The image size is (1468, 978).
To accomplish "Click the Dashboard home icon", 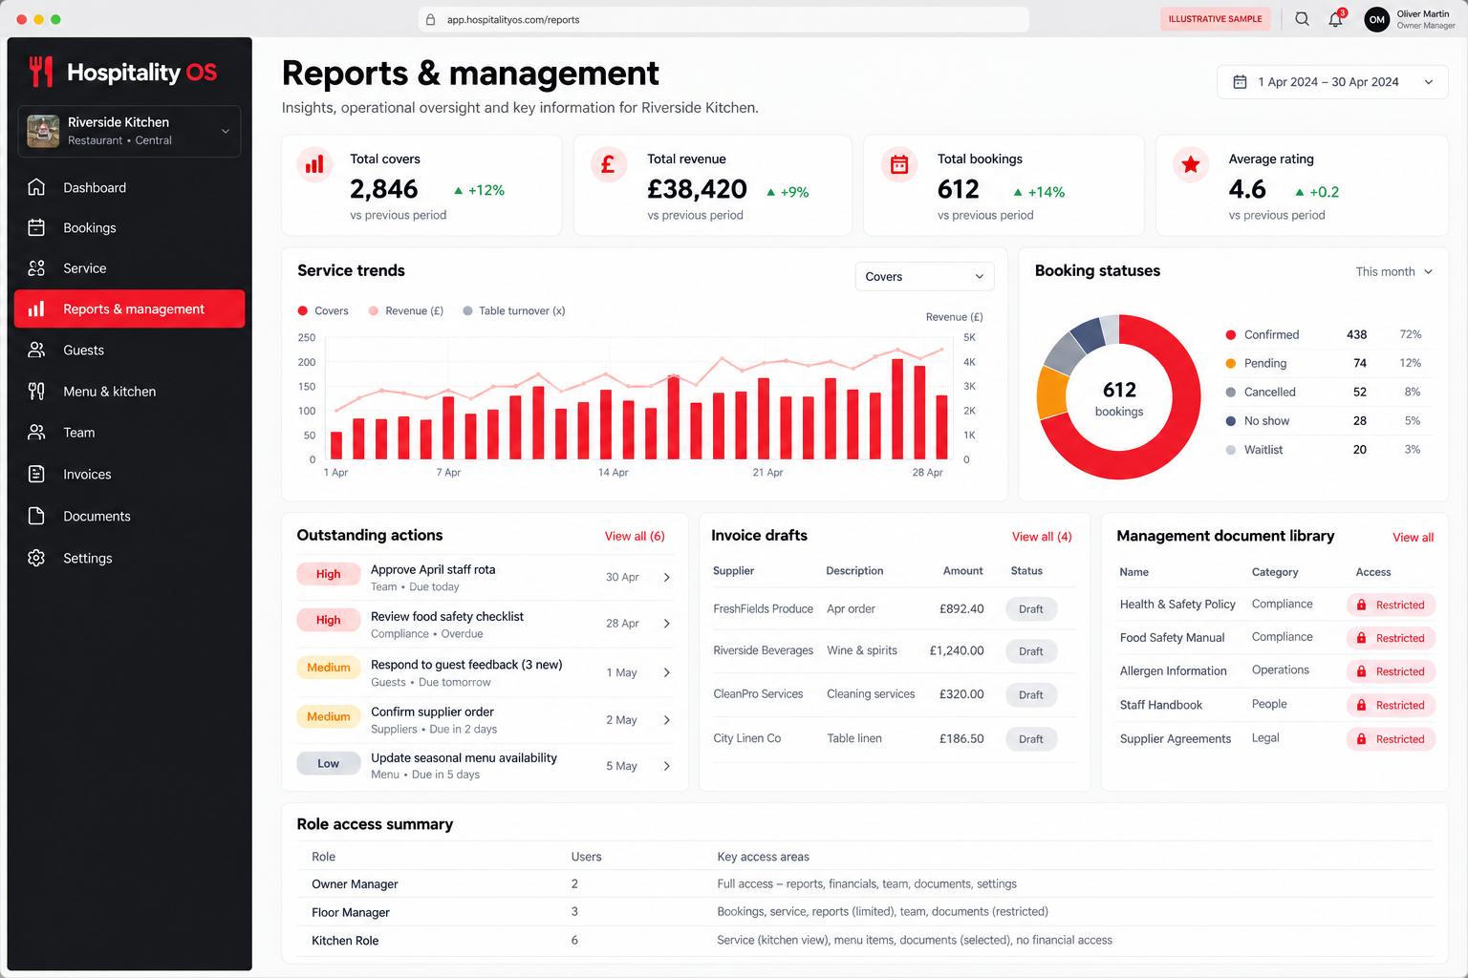I will click(x=36, y=187).
